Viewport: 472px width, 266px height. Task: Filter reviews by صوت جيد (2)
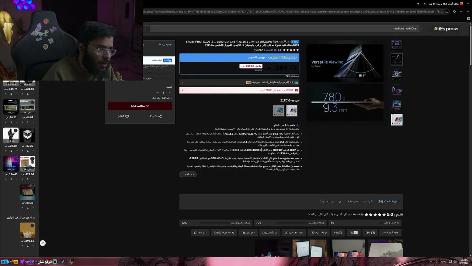click(x=201, y=233)
